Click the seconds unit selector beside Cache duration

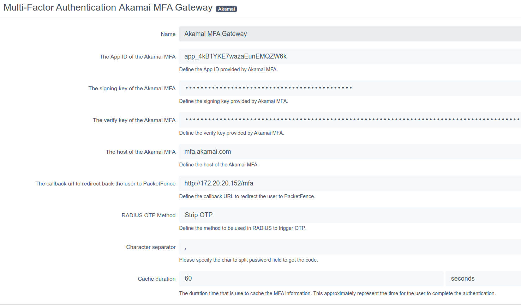click(483, 279)
